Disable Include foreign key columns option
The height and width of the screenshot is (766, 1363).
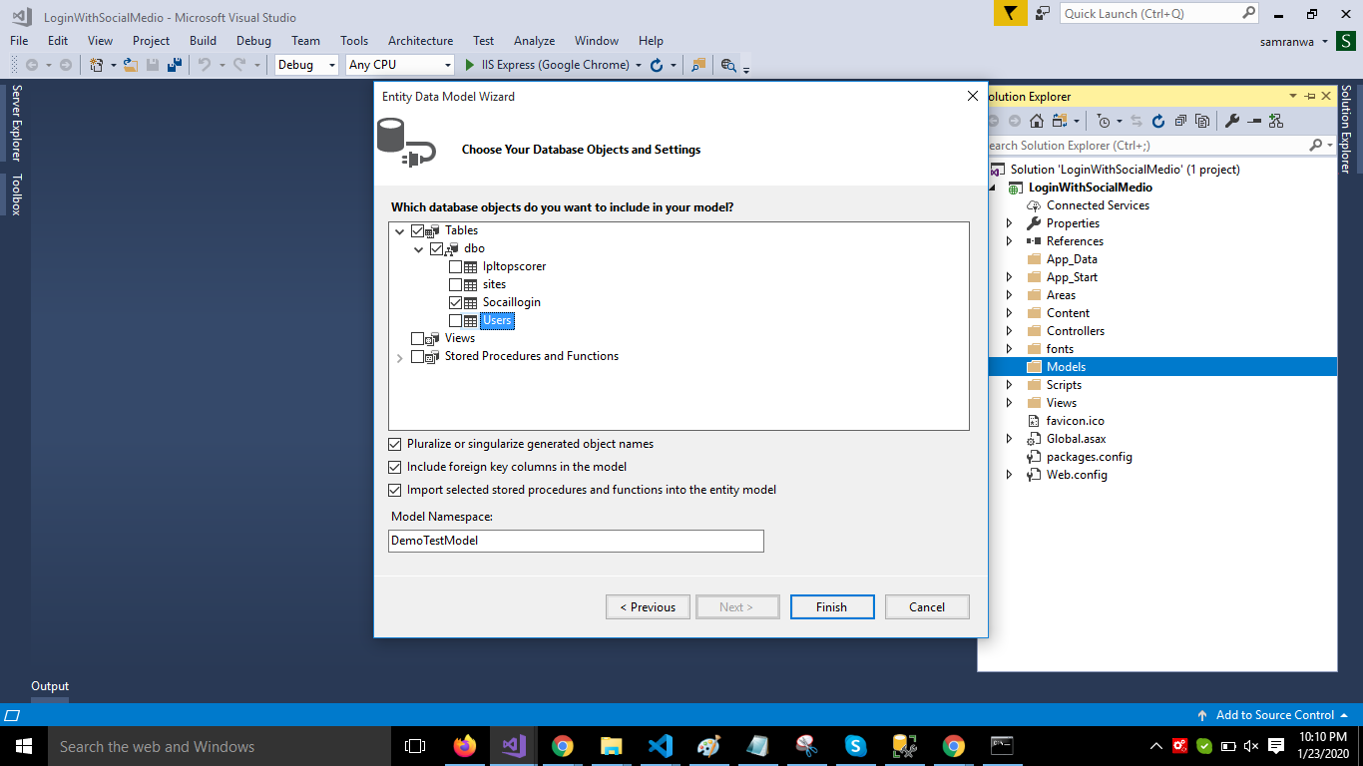[395, 467]
